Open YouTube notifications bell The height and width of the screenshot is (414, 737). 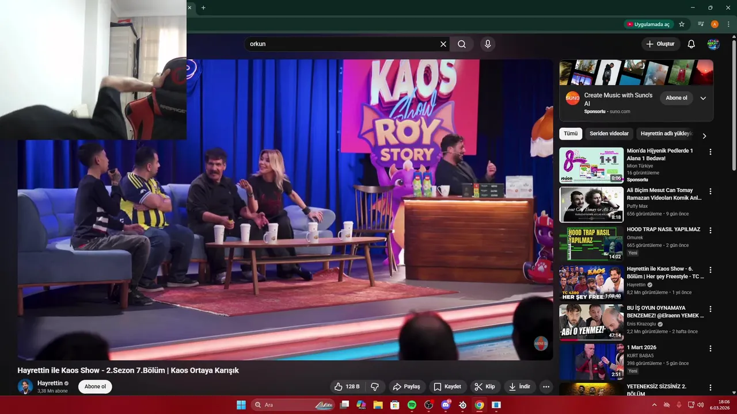tap(692, 44)
